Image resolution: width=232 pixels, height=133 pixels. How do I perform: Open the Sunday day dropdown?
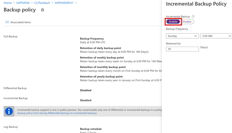pos(182,36)
